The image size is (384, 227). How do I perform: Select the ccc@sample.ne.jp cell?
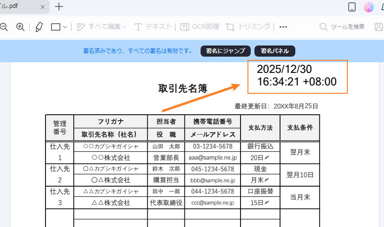(x=213, y=203)
